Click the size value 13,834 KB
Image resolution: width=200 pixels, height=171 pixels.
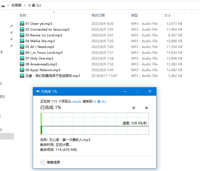tap(174, 52)
